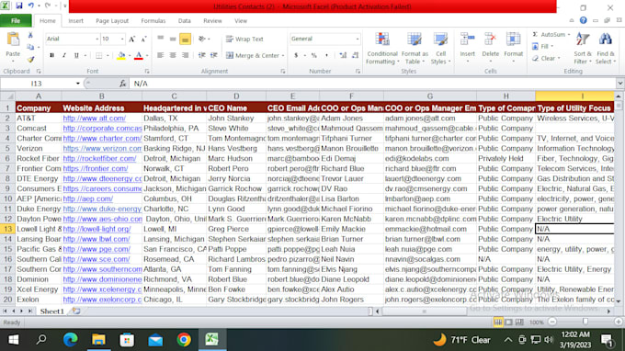Decrease indent icon
625x351 pixels.
pos(201,55)
